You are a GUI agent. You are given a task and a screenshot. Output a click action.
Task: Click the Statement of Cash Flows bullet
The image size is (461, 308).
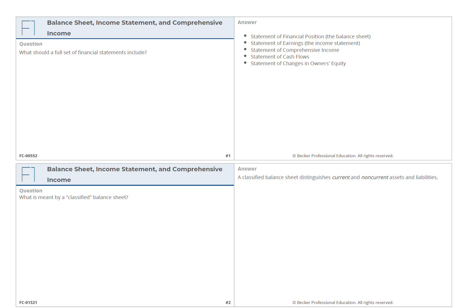[x=279, y=57]
